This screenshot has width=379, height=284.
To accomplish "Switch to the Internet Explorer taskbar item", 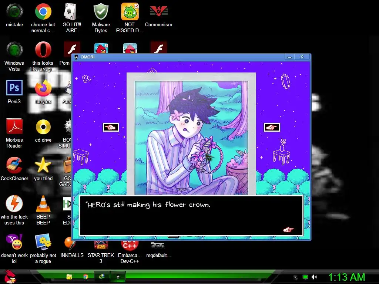I will point(101,277).
